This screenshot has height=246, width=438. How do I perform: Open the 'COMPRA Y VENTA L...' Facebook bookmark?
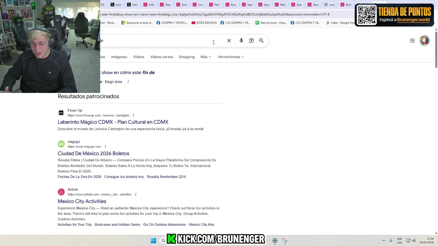coord(172,23)
